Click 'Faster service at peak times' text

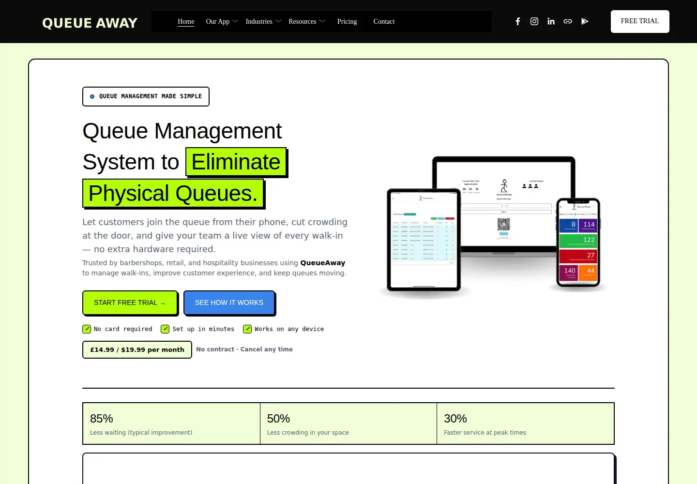pyautogui.click(x=485, y=433)
